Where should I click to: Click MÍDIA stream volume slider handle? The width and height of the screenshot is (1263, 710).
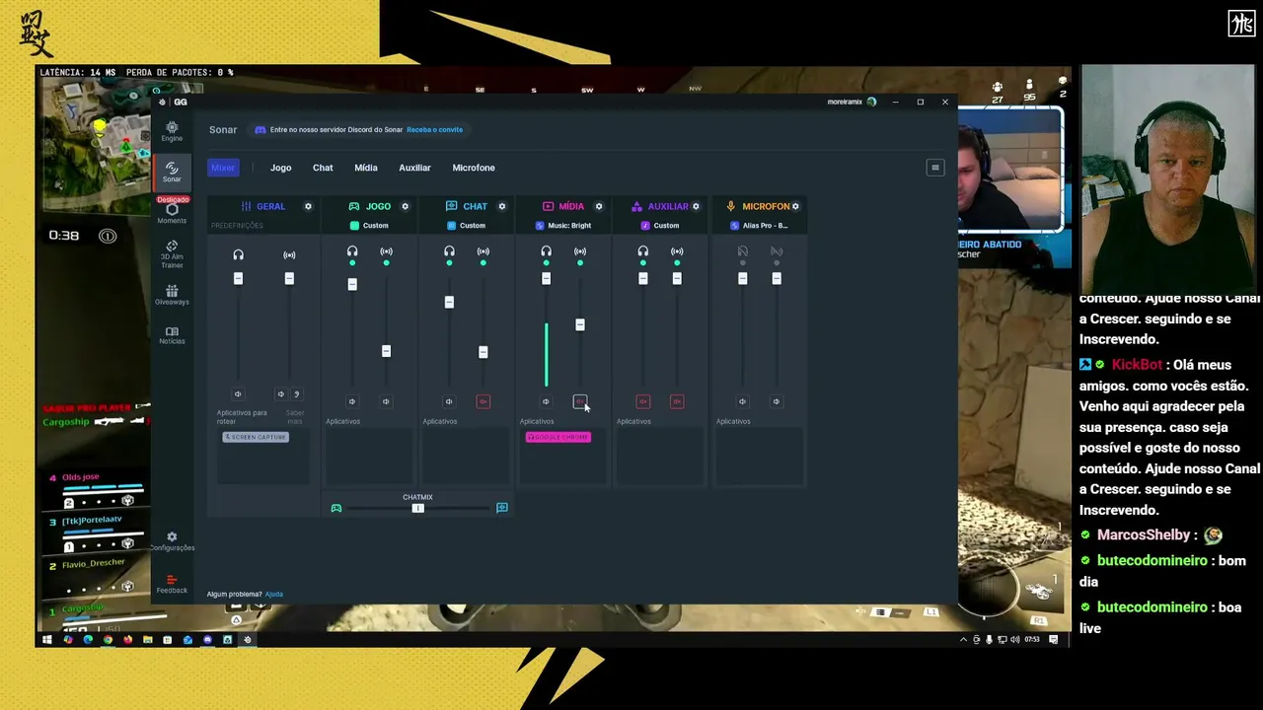[x=579, y=324]
